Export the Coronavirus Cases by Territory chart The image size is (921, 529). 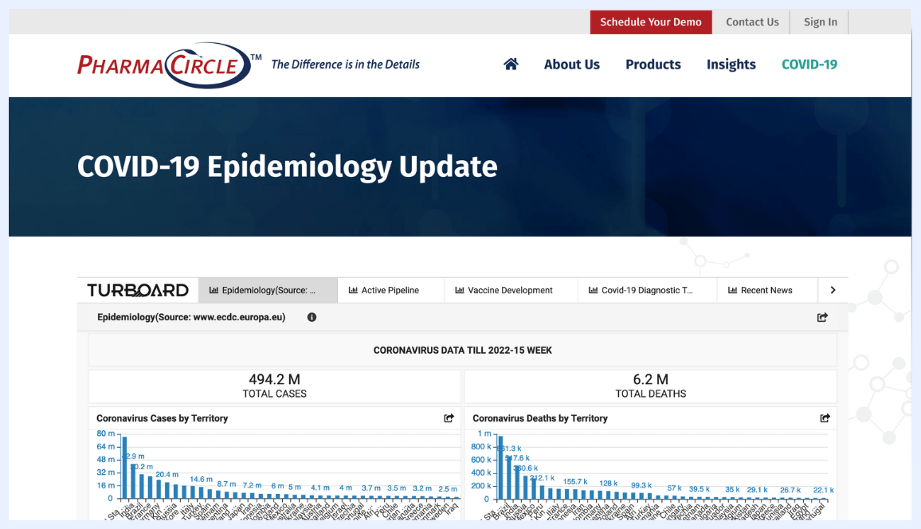point(449,418)
